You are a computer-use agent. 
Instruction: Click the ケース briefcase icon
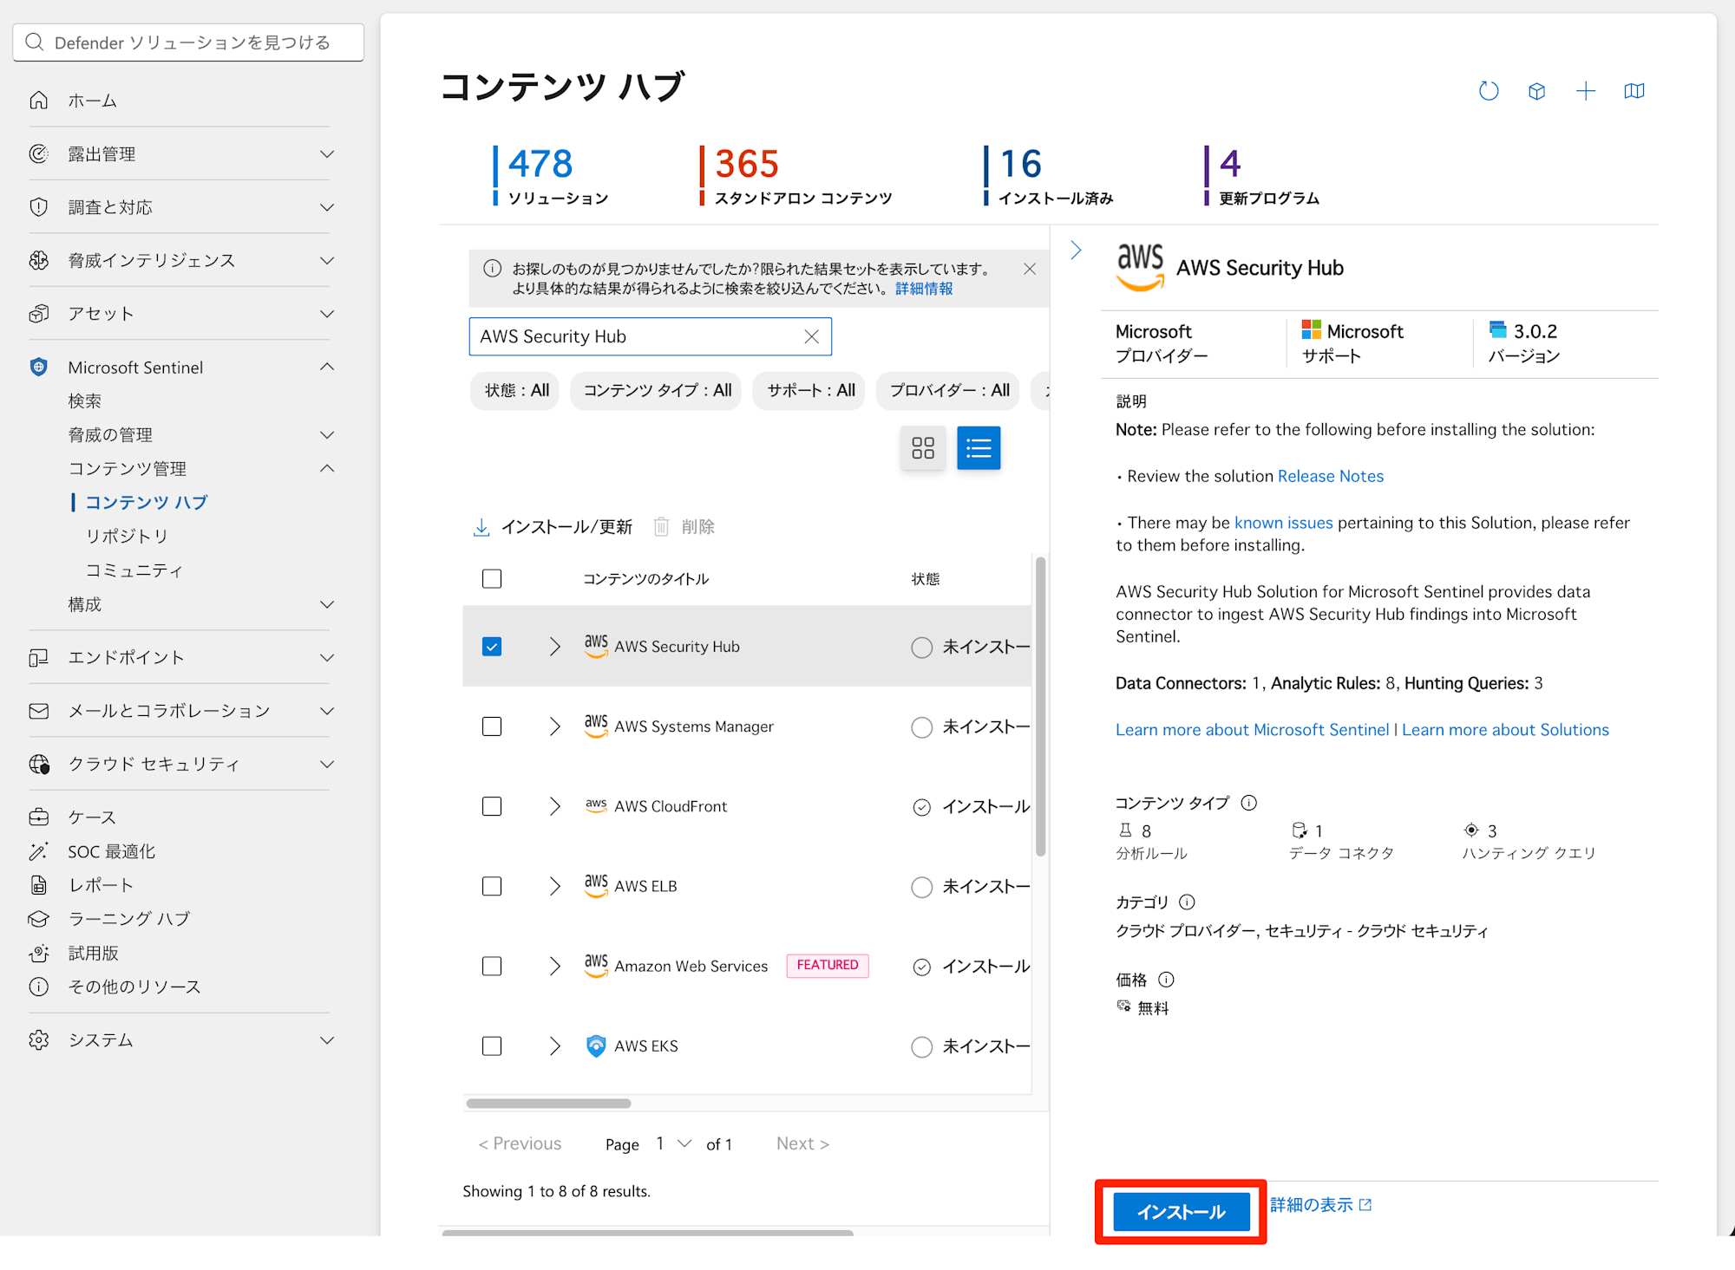tap(38, 817)
